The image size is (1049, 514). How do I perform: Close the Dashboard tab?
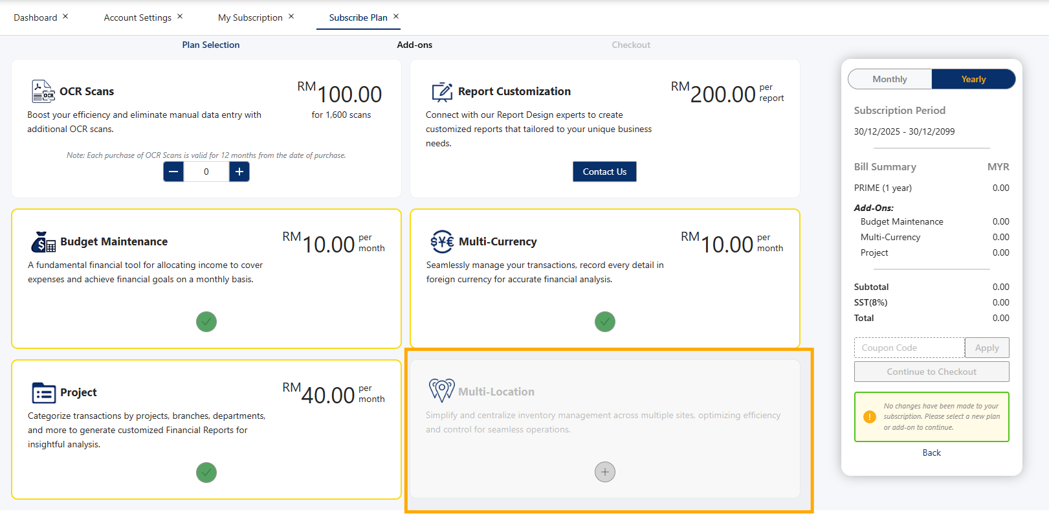[65, 16]
